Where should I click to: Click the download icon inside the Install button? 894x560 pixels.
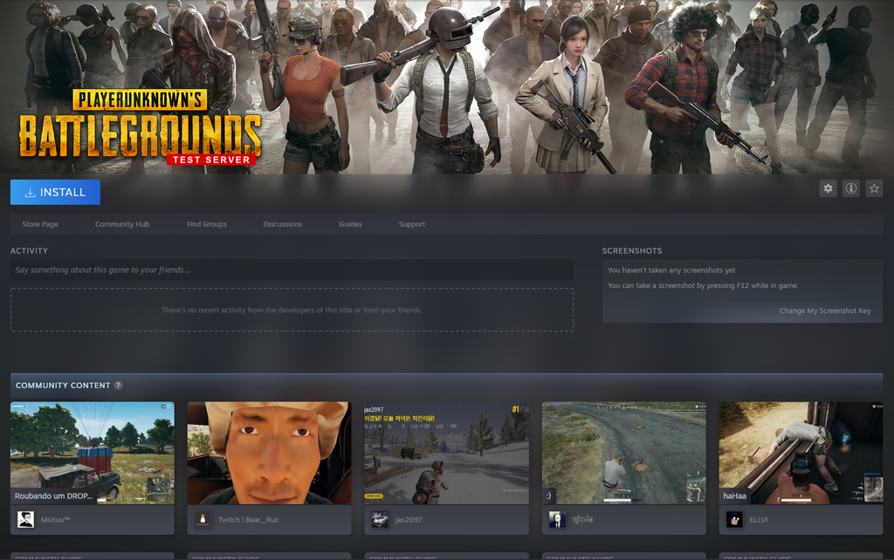tap(29, 192)
